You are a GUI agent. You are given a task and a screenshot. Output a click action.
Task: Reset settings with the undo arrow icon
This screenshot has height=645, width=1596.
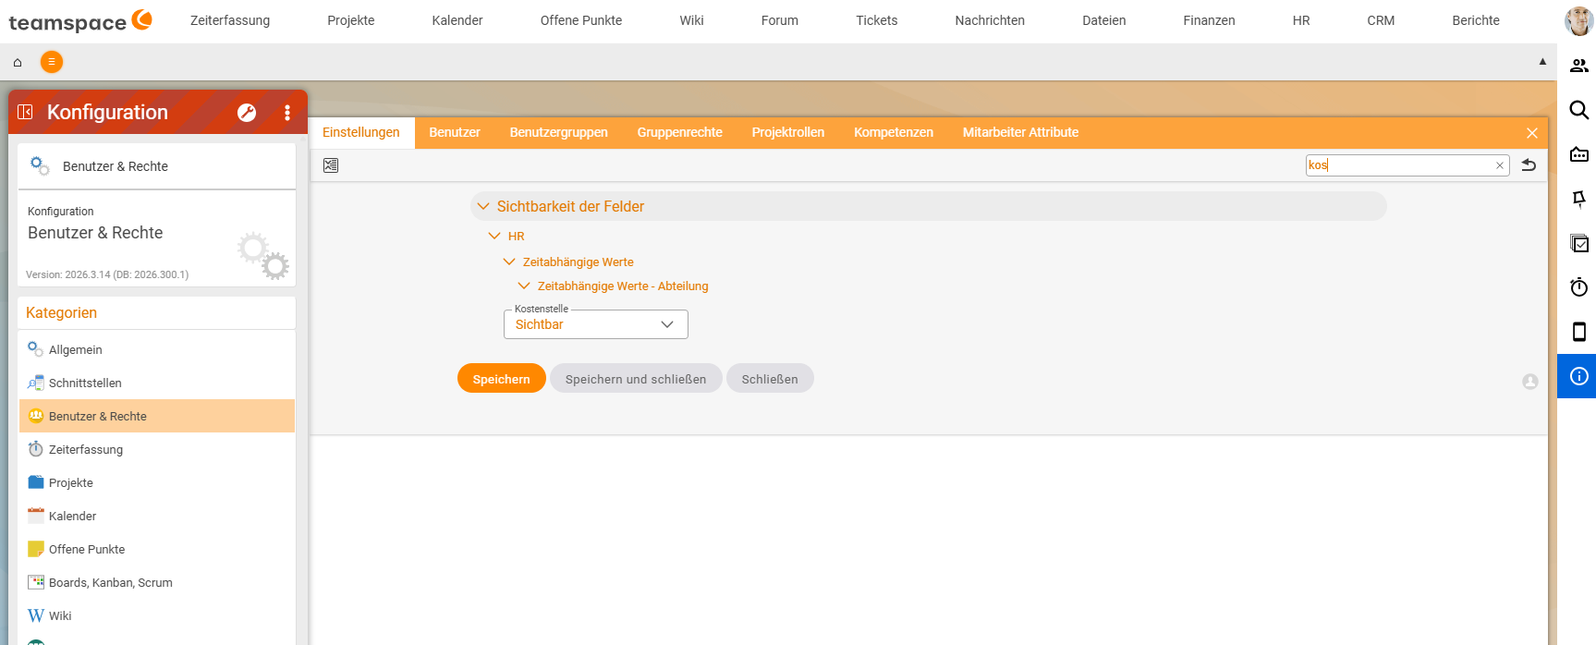click(x=1529, y=164)
